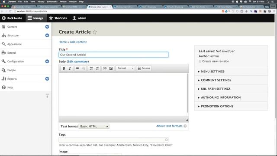The height and width of the screenshot is (156, 277).
Task: Open Chrome File menu
Action: [x=20, y=2]
